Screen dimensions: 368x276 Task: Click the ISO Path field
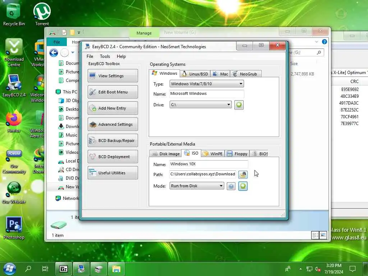[x=203, y=174]
